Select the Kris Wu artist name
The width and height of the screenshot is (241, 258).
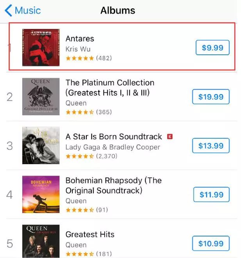pyautogui.click(x=78, y=49)
